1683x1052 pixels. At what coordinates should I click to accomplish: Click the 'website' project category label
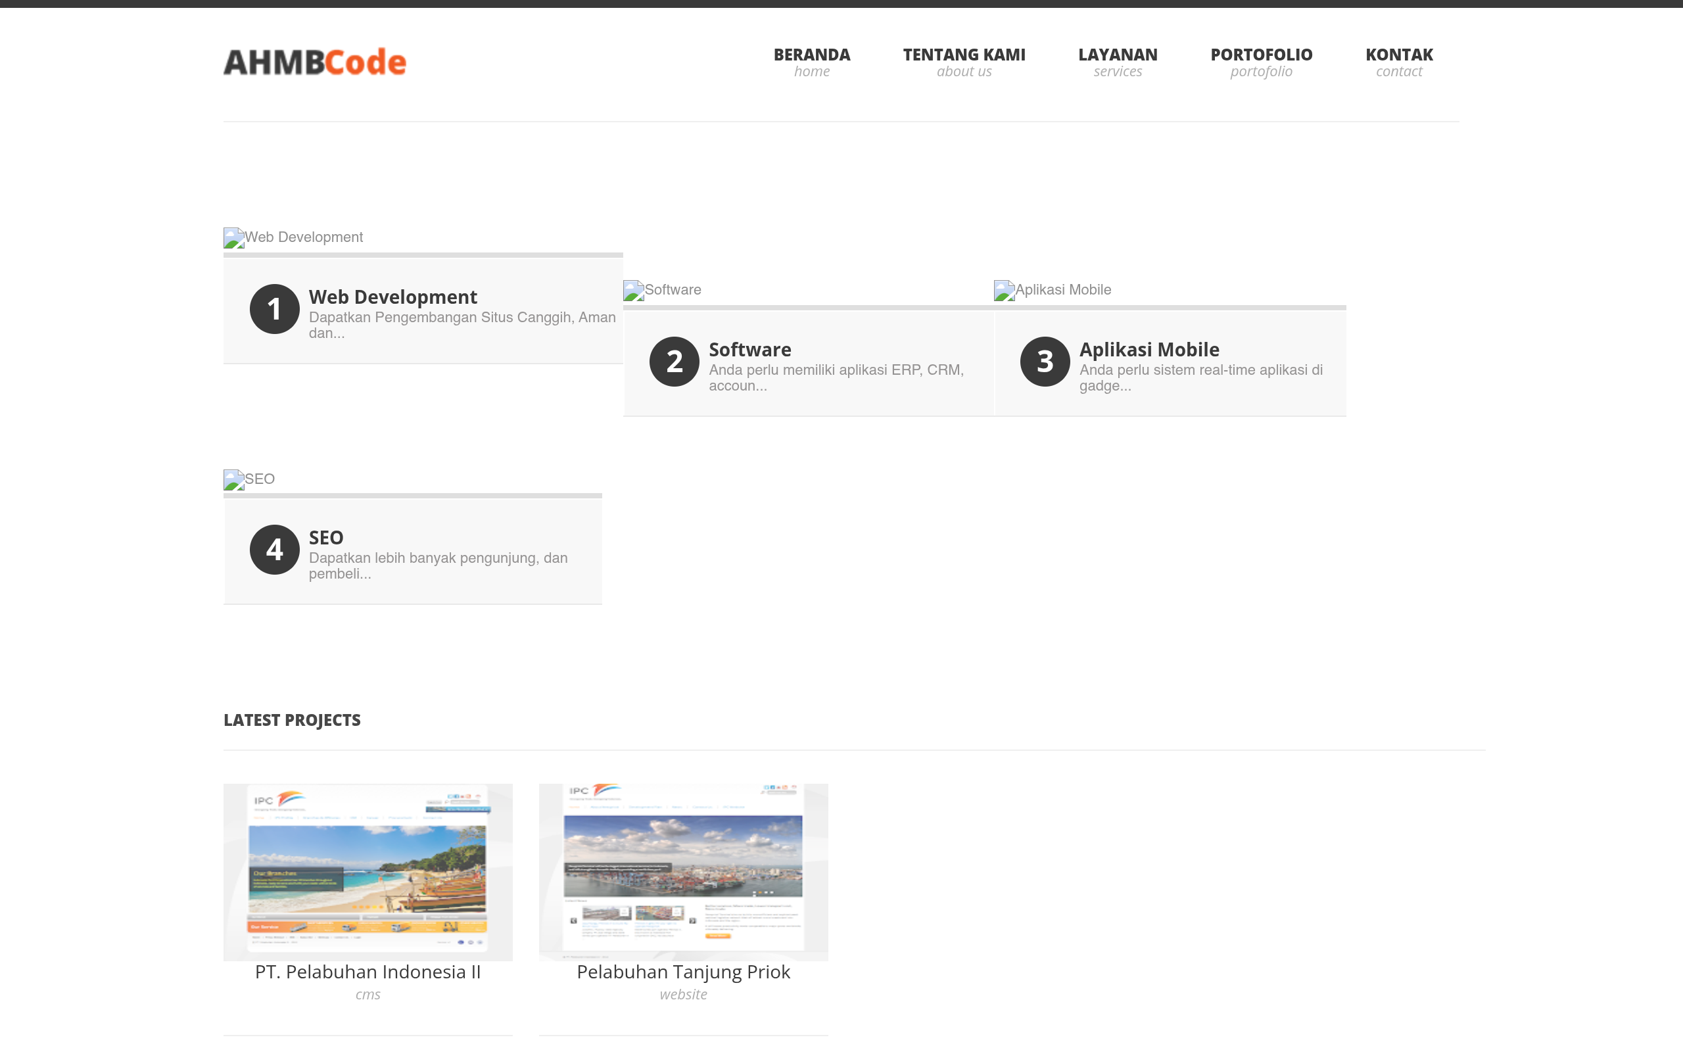[x=684, y=995]
